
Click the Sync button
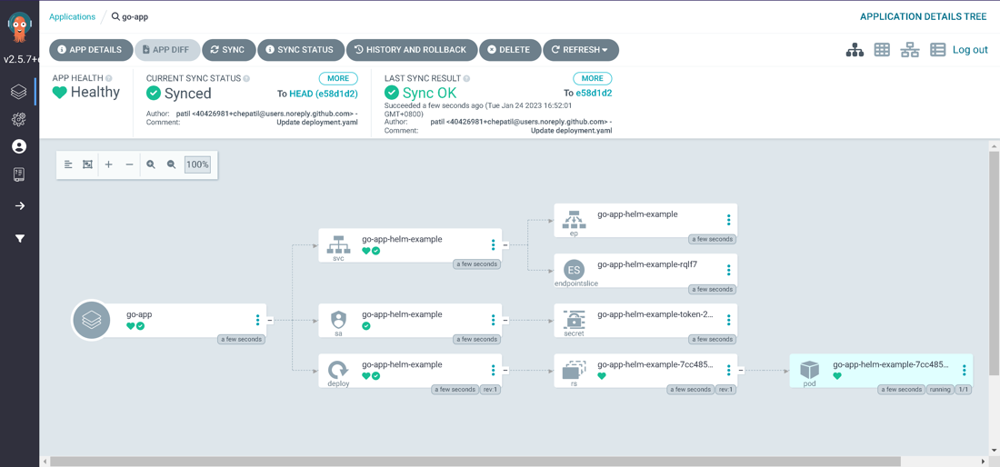[228, 50]
